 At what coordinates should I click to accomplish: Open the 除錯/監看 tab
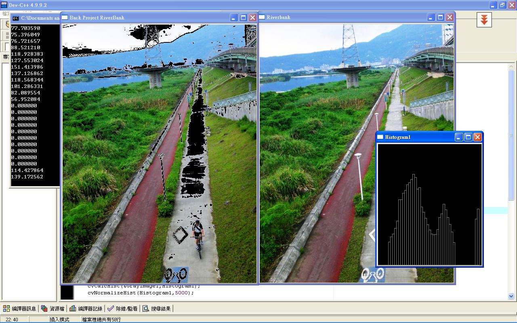(x=122, y=308)
